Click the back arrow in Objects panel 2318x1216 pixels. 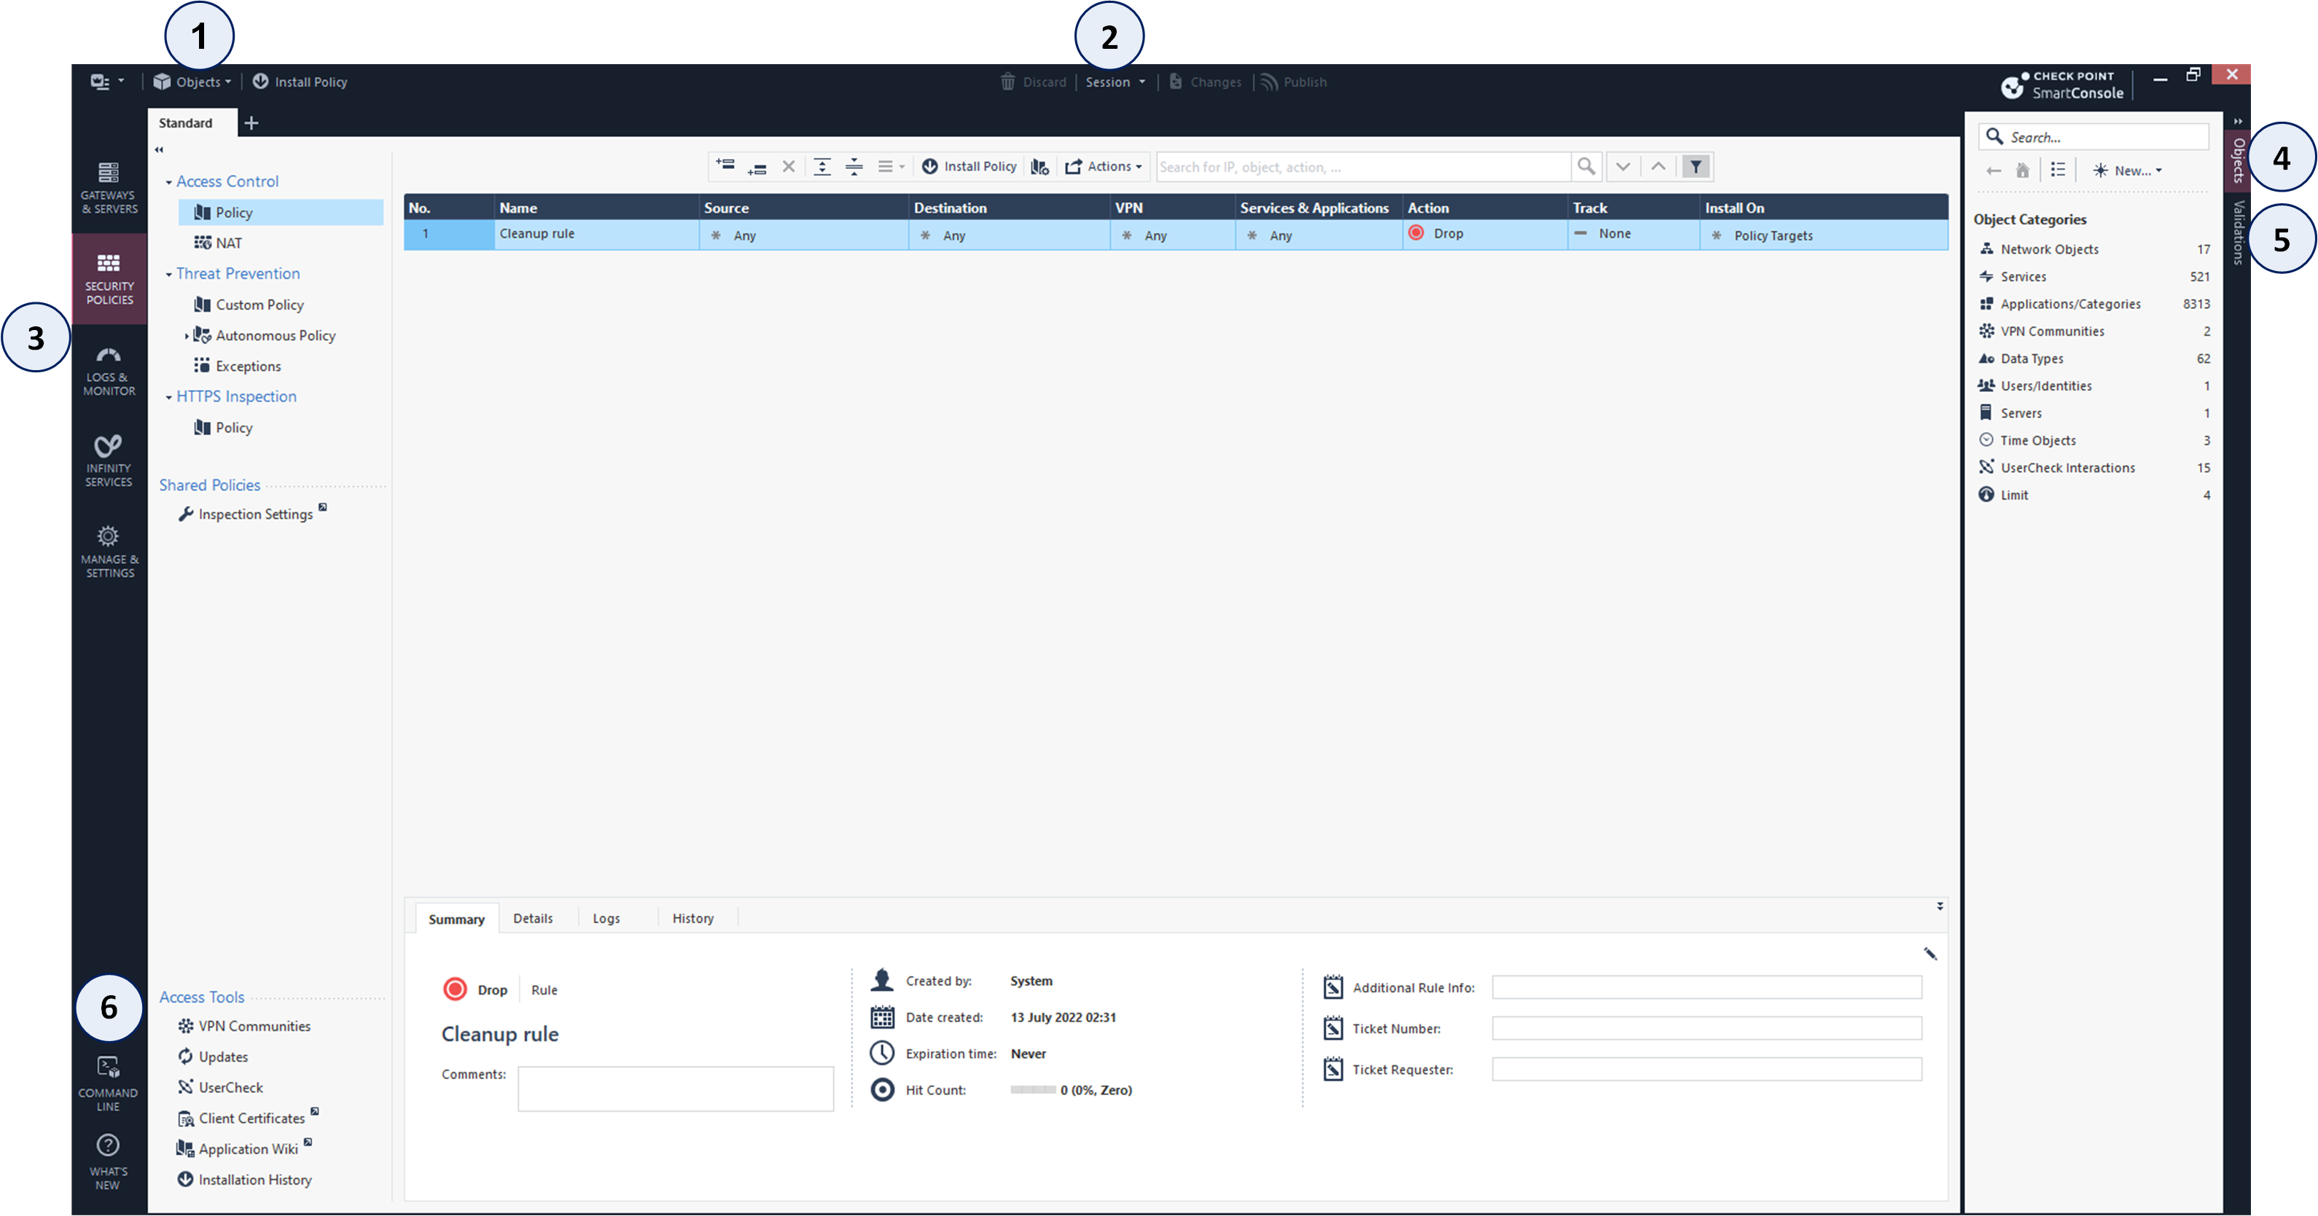coord(1993,171)
